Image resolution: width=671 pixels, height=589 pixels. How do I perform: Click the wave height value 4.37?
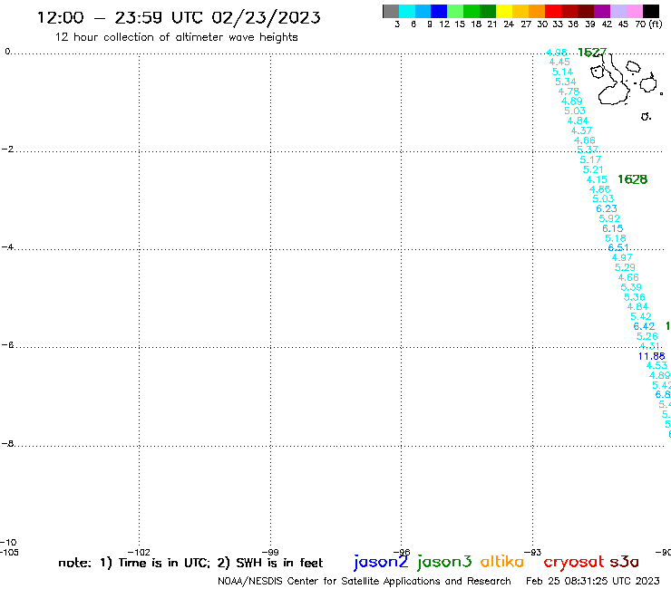pos(581,130)
